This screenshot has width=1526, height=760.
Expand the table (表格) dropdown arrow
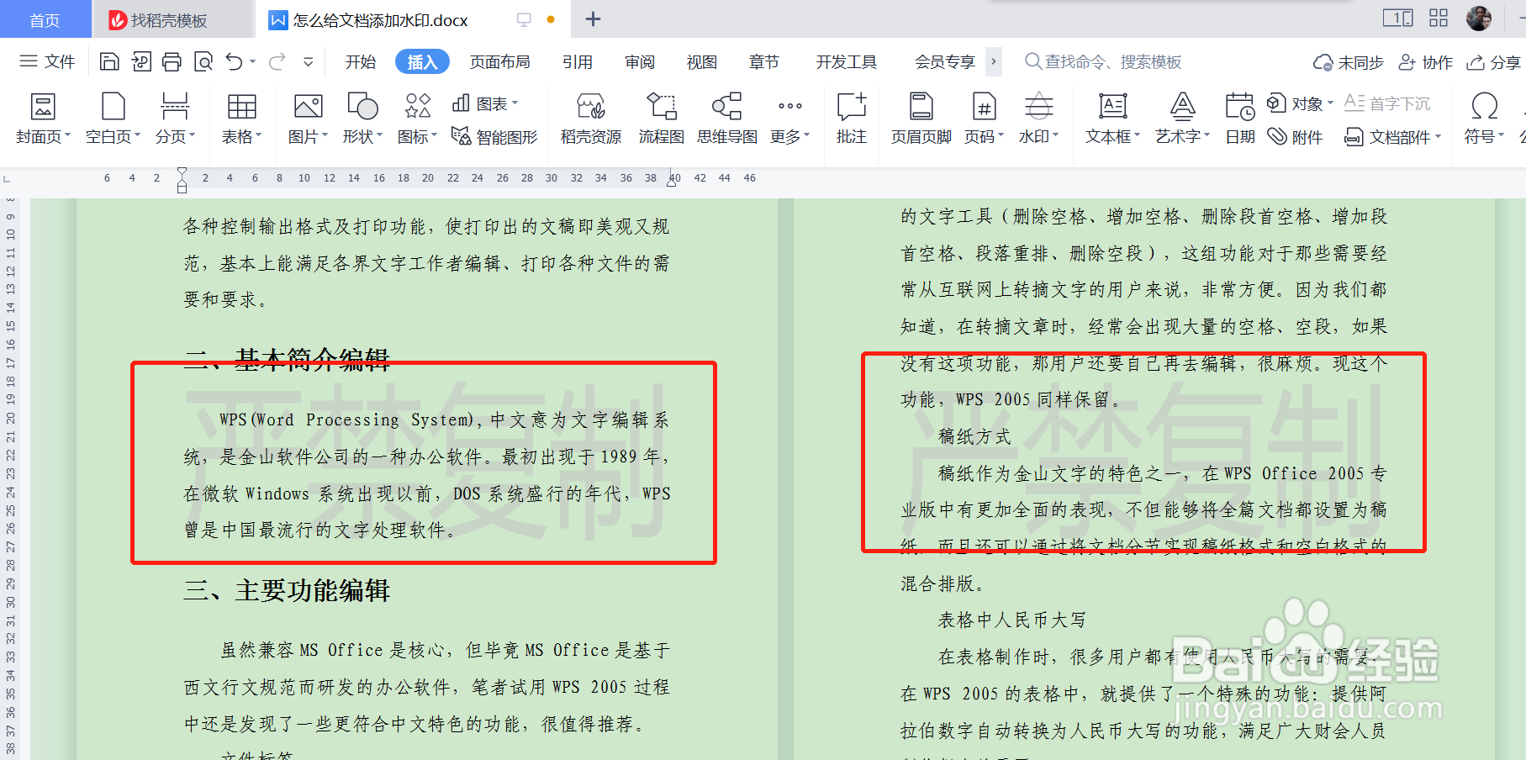259,135
